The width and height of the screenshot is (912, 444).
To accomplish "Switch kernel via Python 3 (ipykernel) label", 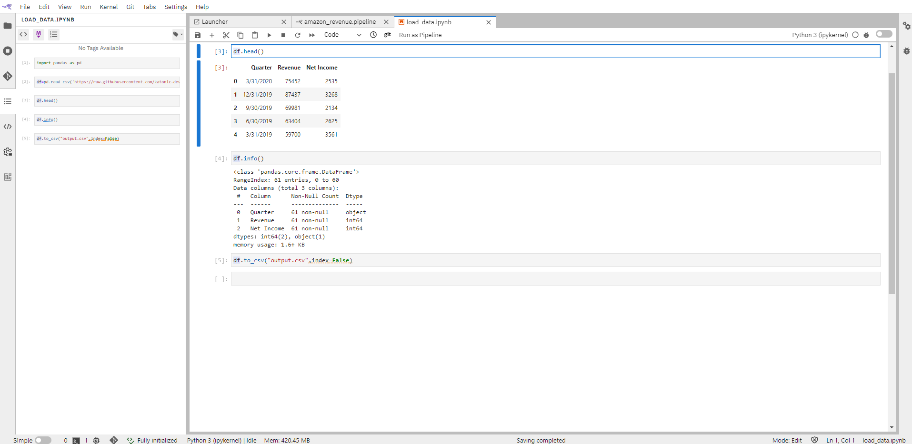I will (820, 35).
